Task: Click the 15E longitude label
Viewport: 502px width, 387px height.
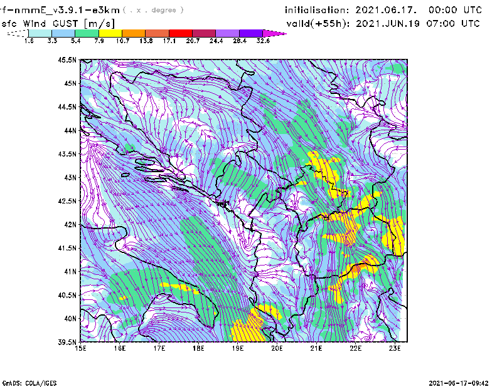Action: coord(80,348)
